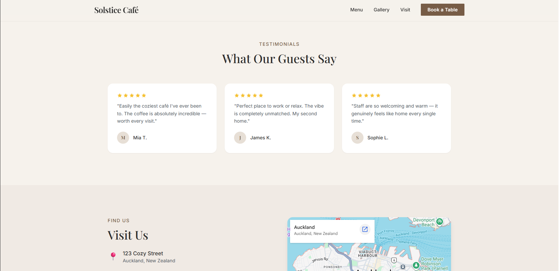Click the quote starting 'Staff are so welcoming'
Viewport: 559px width, 271px height.
(395, 114)
